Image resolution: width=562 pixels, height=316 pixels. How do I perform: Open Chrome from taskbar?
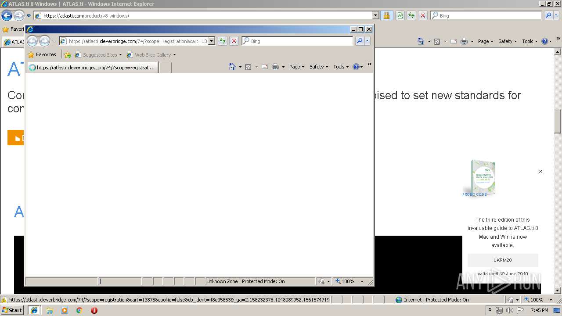79,310
